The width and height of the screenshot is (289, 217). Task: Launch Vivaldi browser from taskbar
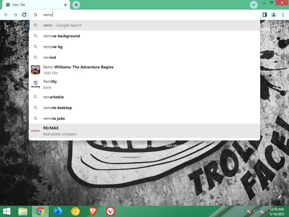(x=110, y=211)
